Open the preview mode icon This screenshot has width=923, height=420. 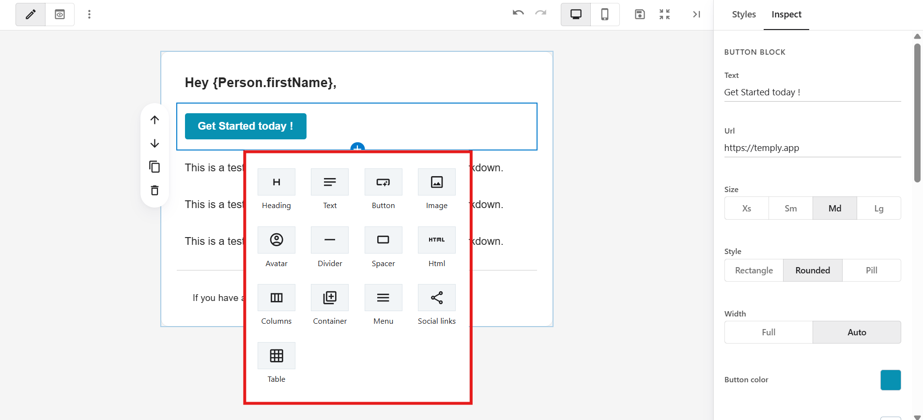(60, 15)
